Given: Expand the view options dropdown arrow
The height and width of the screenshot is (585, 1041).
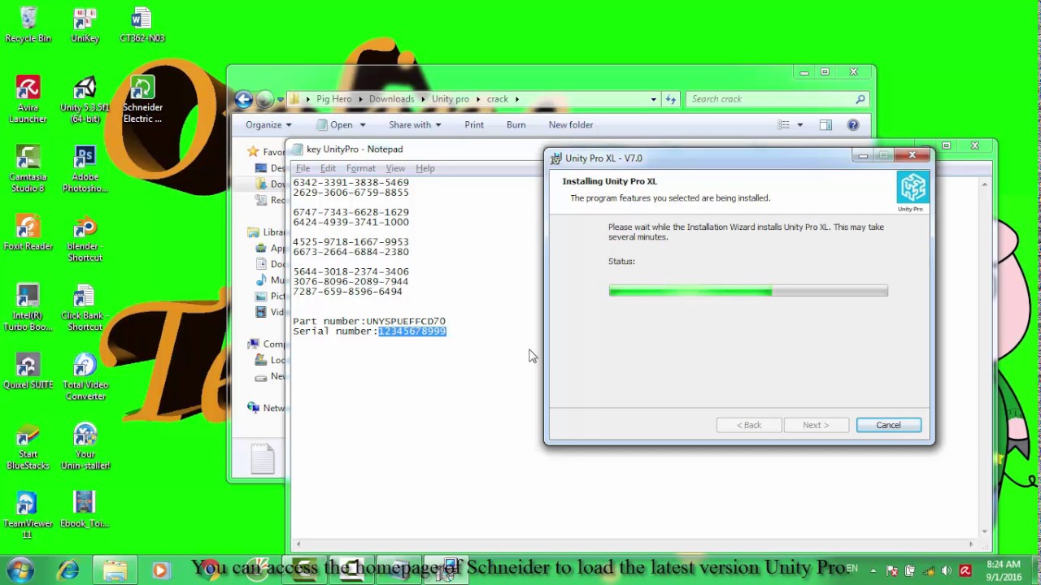Looking at the screenshot, I should (x=799, y=125).
